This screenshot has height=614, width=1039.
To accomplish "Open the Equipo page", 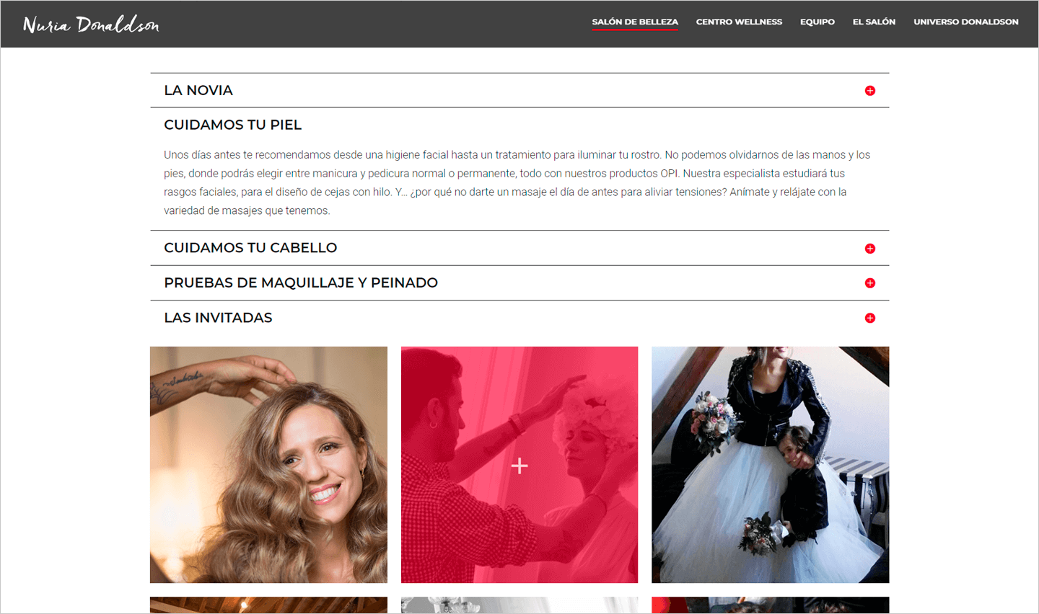I will click(817, 22).
